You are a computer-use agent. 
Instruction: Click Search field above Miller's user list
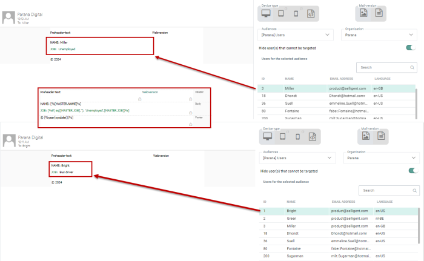tap(383, 67)
